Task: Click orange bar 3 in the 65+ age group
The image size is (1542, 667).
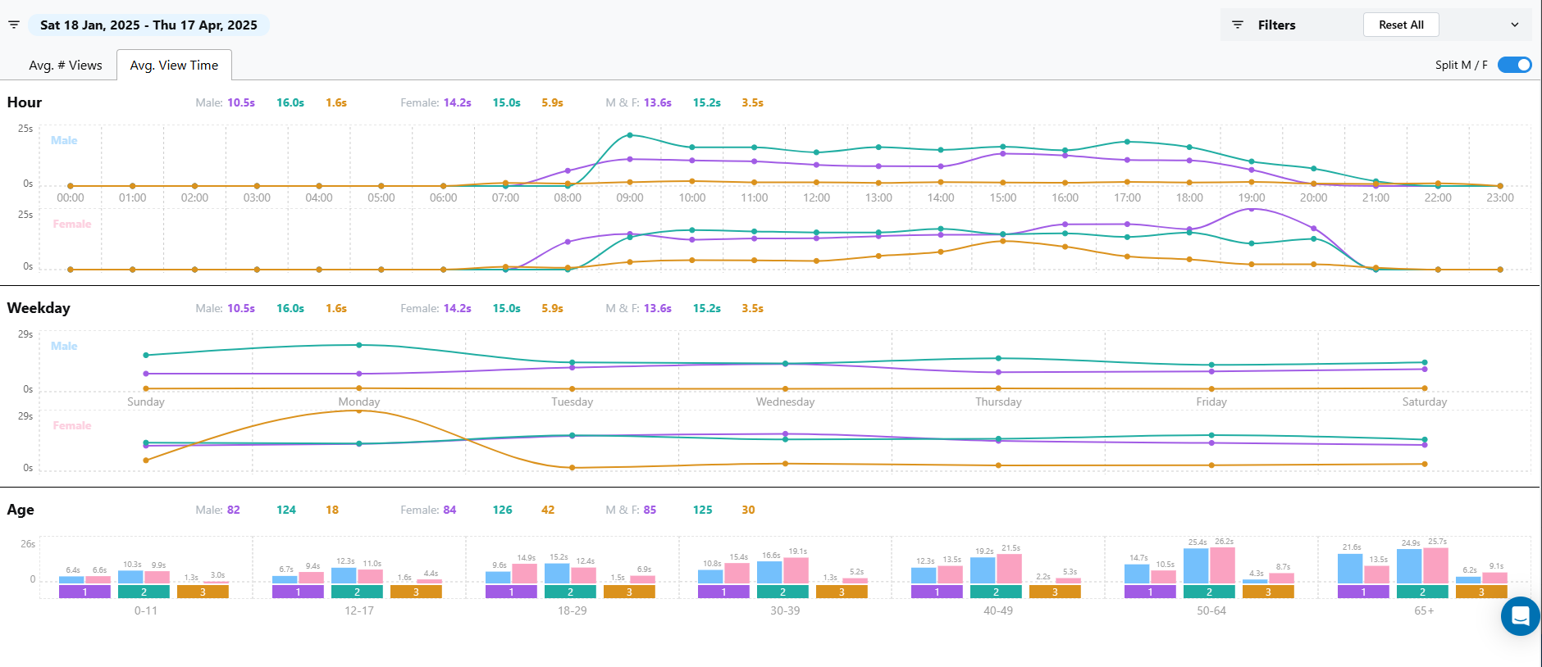Action: click(1481, 592)
